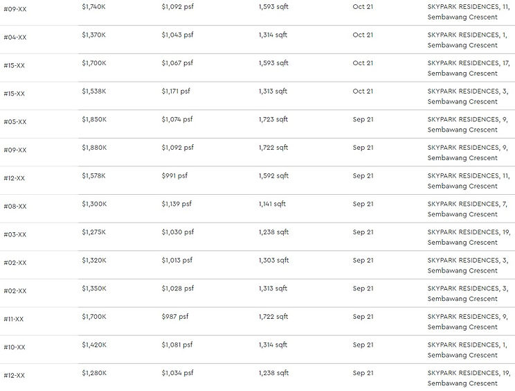Select the $1,740K price cell
Viewport: 515px width, 391px height.
click(x=93, y=6)
